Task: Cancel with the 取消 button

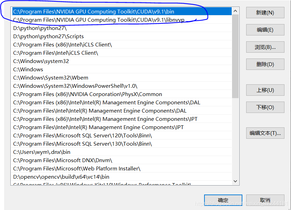Action: (x=265, y=200)
